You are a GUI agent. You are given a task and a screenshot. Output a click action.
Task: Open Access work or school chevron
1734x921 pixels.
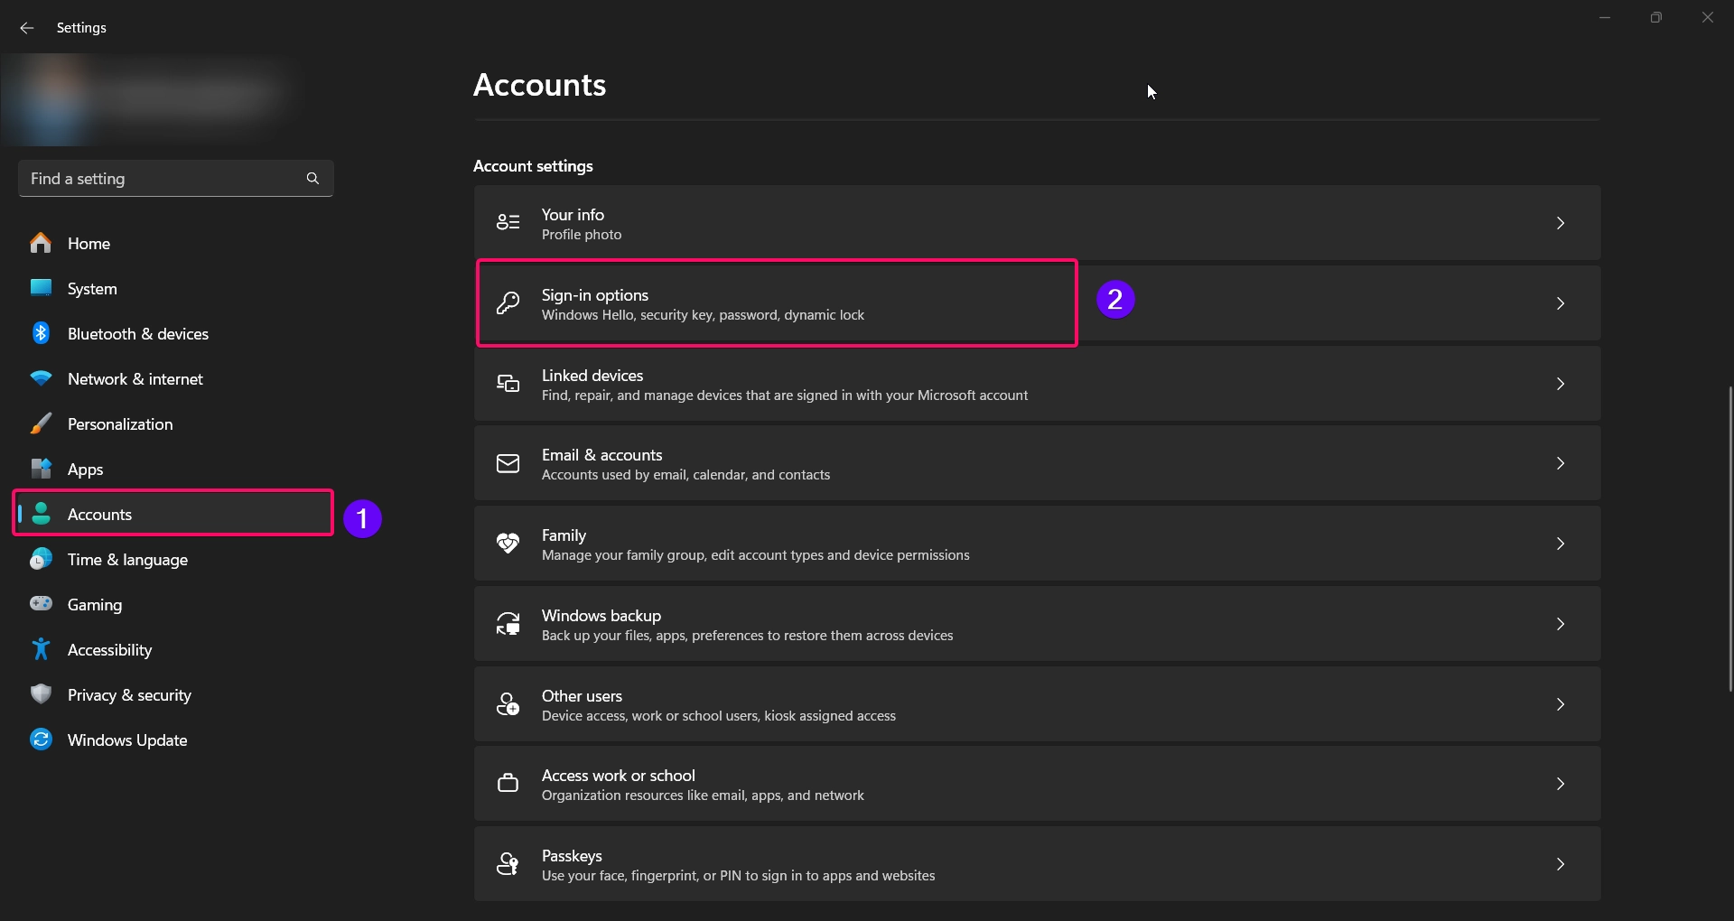pyautogui.click(x=1561, y=784)
